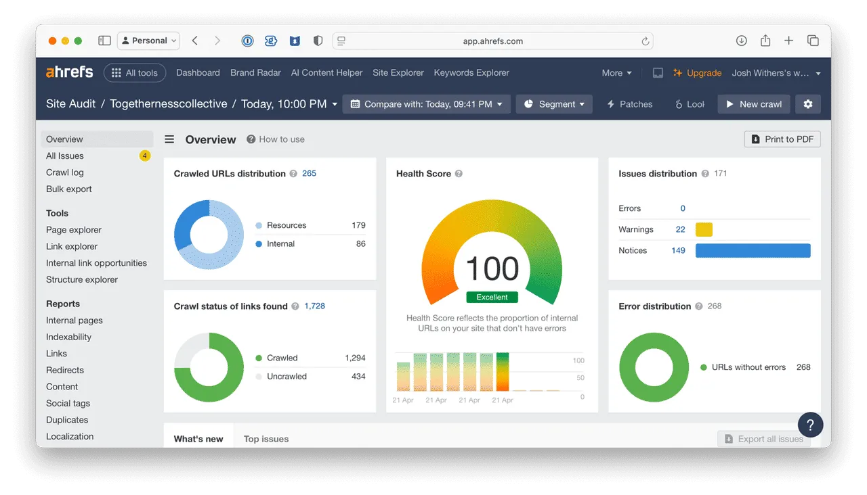Open Structure explorer tool
Image resolution: width=867 pixels, height=495 pixels.
(82, 280)
